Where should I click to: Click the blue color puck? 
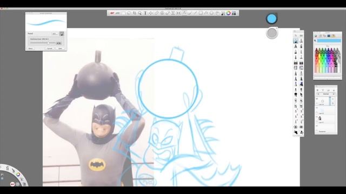pyautogui.click(x=271, y=19)
